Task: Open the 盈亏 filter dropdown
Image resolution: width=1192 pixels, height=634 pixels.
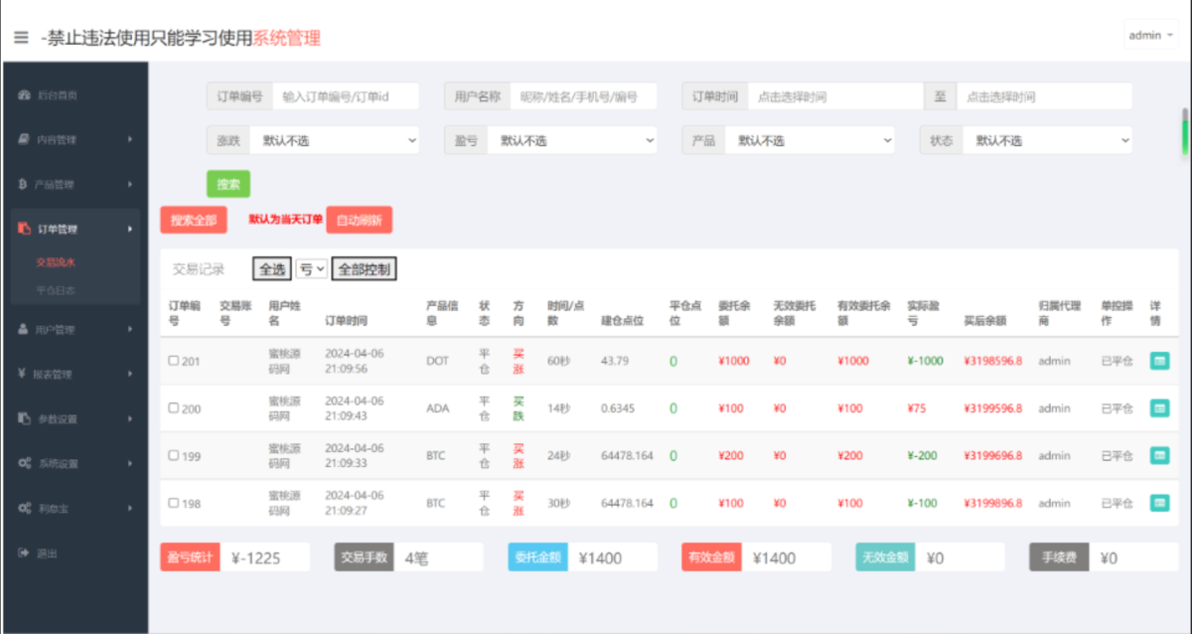Action: pos(572,141)
